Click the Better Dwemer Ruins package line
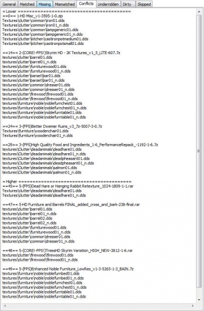This screenshot has height=311, width=204. coord(53,126)
